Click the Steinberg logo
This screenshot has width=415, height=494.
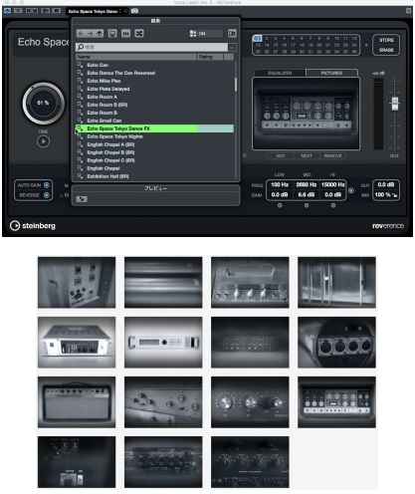[33, 226]
